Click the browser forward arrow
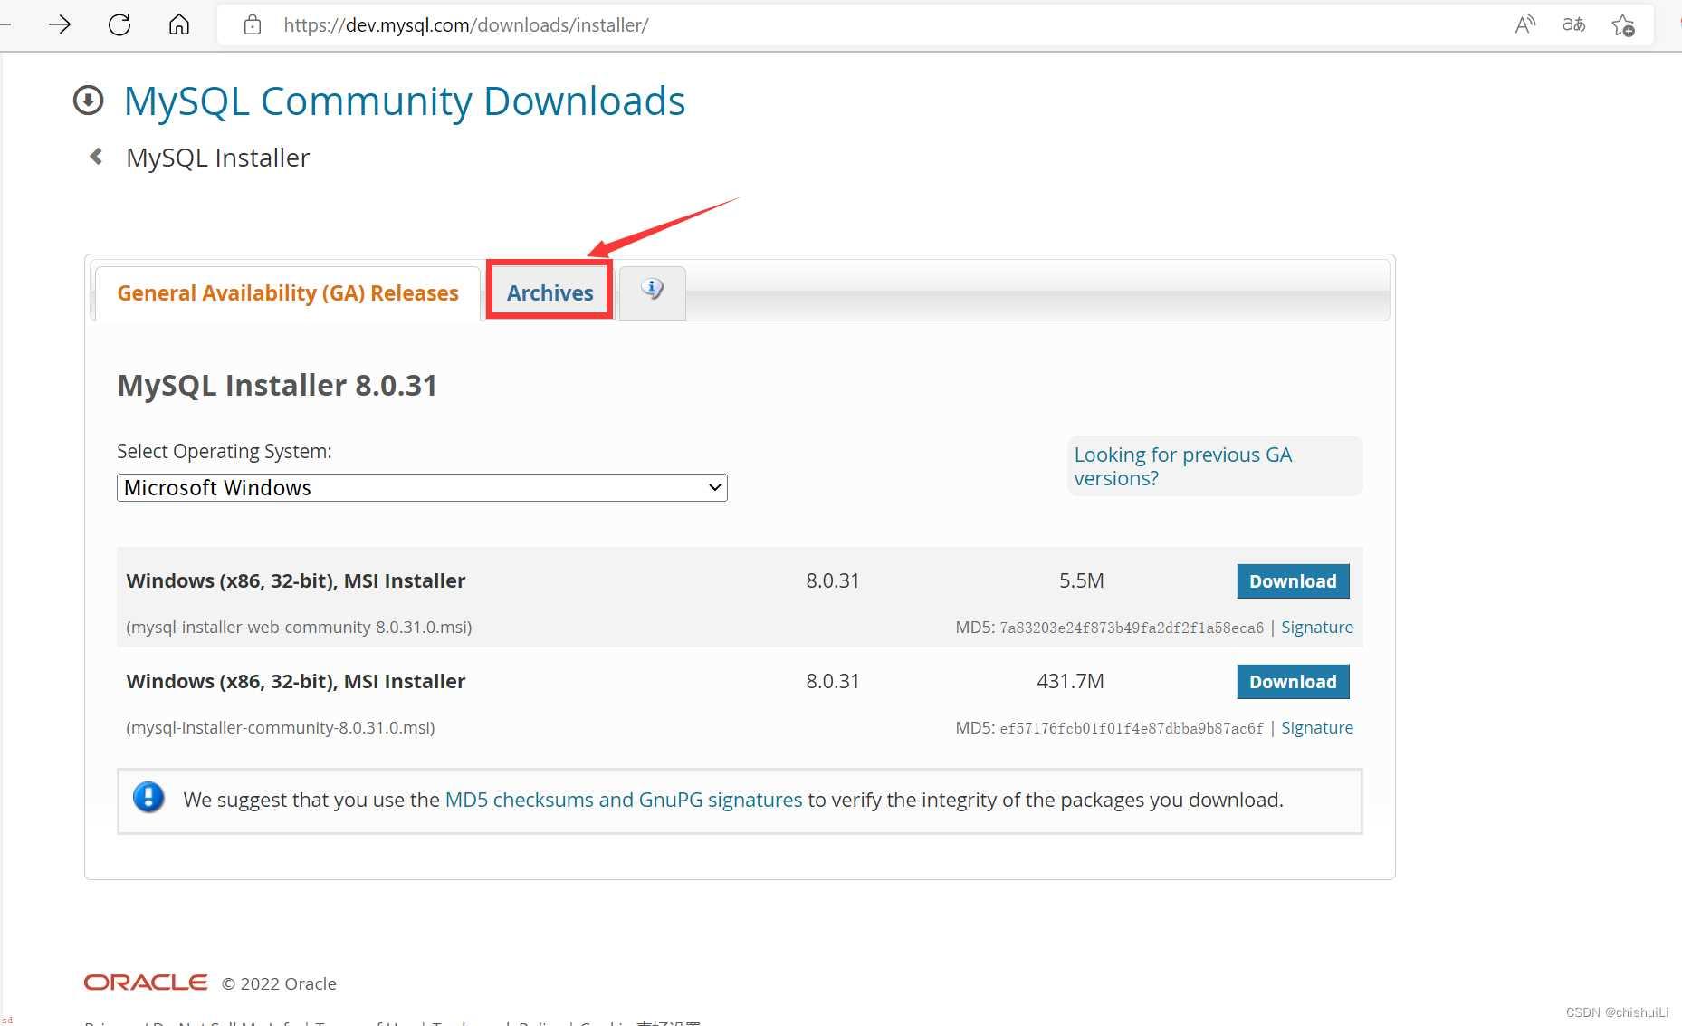Image resolution: width=1682 pixels, height=1026 pixels. pyautogui.click(x=60, y=24)
